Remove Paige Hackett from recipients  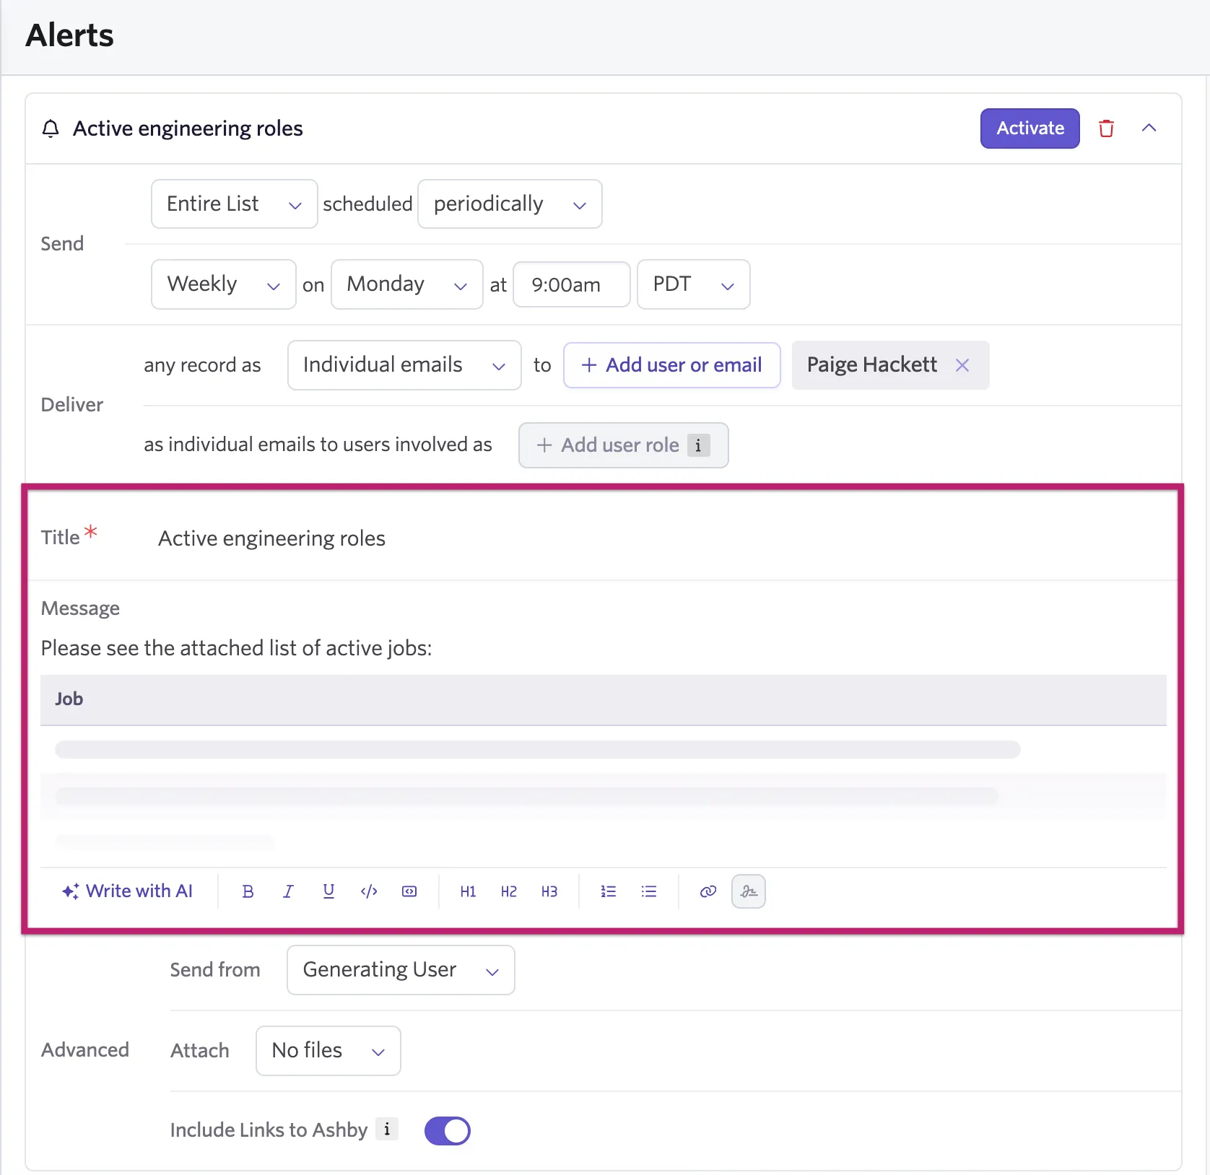pos(962,365)
